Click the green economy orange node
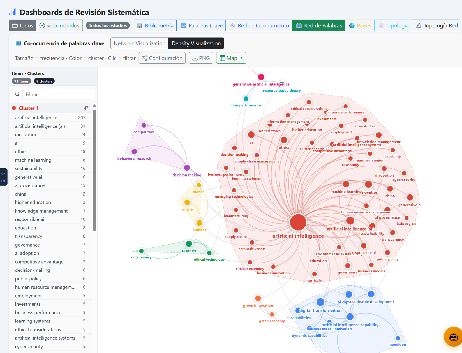Viewport: 462px width, 353px height. 272,314
